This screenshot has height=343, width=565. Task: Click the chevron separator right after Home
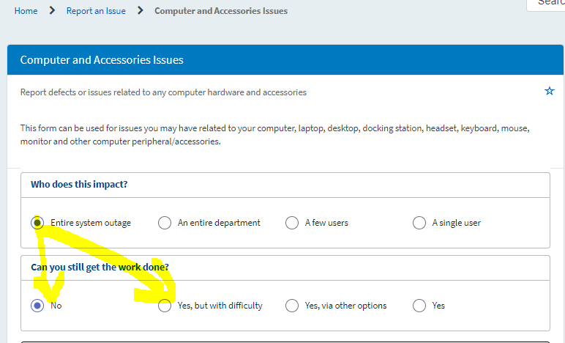point(52,10)
